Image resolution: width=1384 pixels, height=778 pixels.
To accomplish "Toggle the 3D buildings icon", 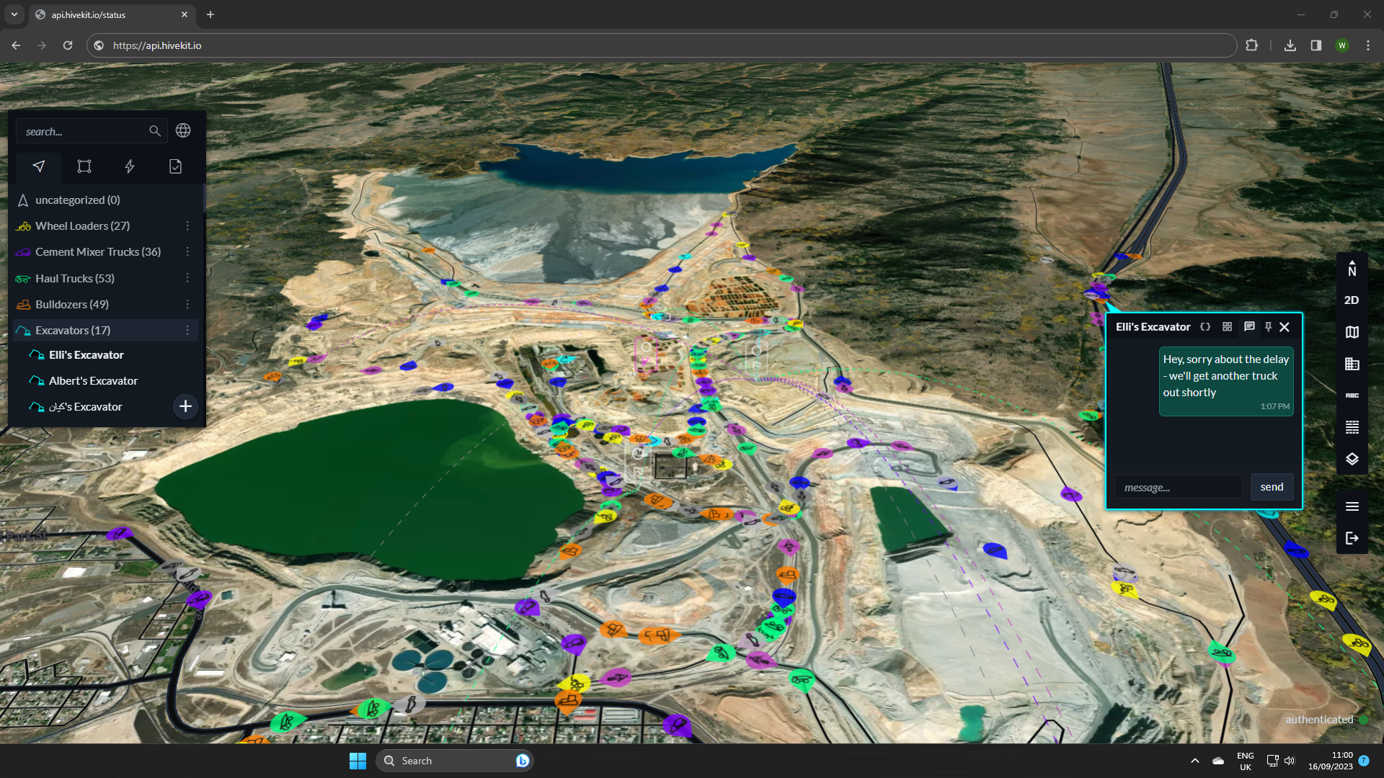I will pos(1352,364).
